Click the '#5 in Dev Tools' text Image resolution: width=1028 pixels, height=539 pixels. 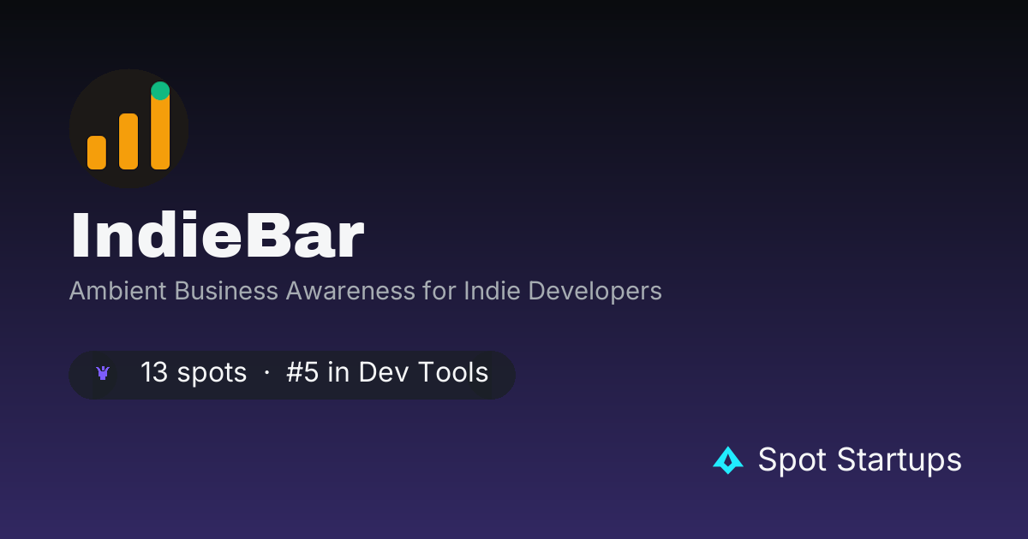pos(387,373)
